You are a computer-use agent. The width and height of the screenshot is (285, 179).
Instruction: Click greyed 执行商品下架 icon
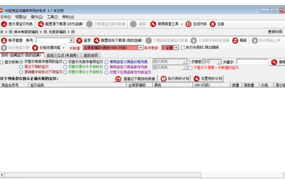[4, 48]
